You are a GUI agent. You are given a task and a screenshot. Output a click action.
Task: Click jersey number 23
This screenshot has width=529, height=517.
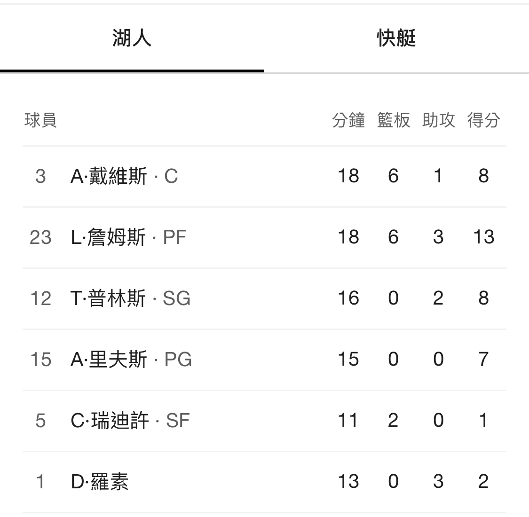click(x=40, y=237)
